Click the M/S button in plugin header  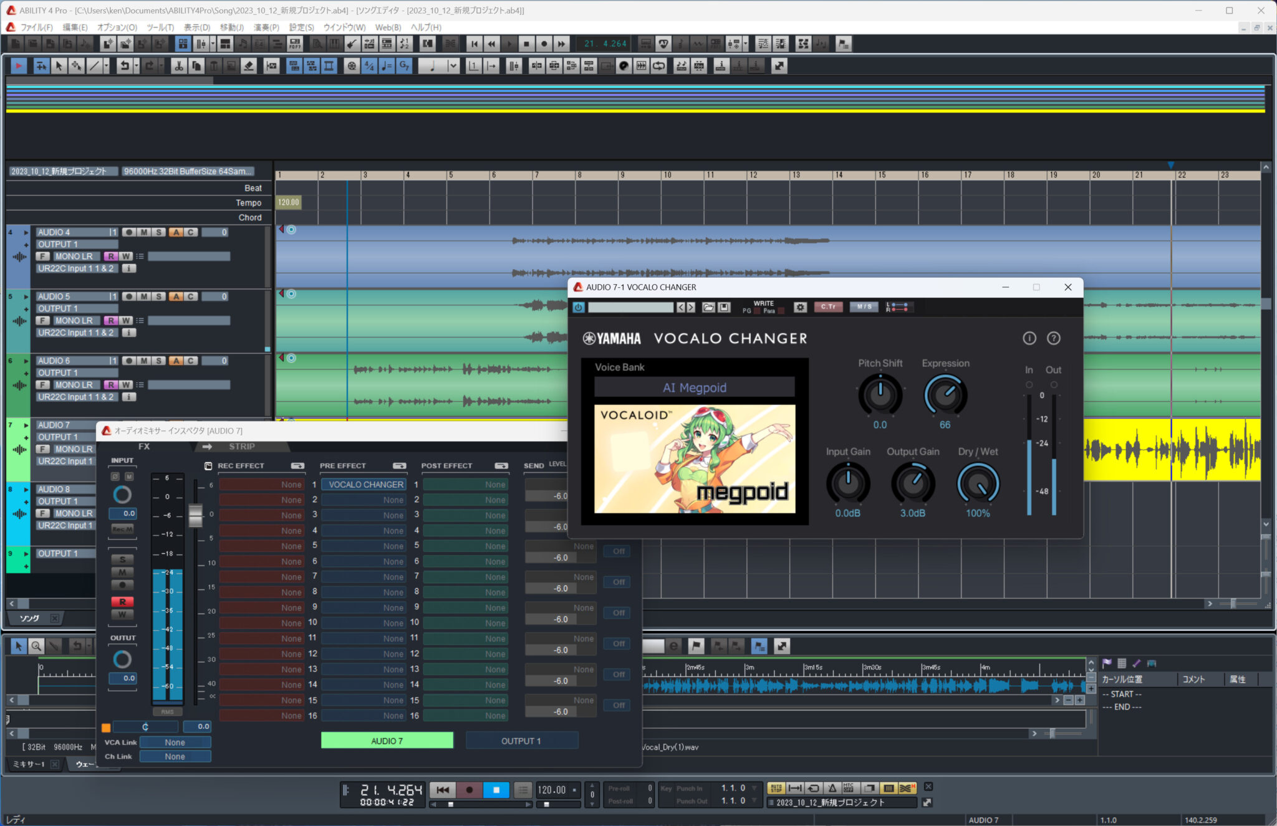[863, 307]
